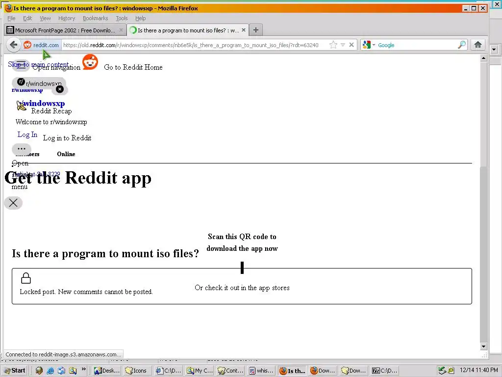This screenshot has width=502, height=377.
Task: Open the Bookmarks menu
Action: click(96, 18)
